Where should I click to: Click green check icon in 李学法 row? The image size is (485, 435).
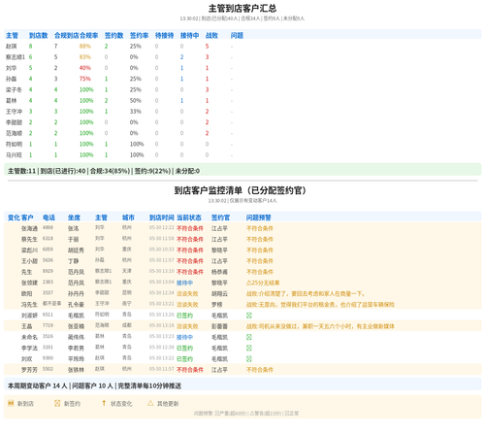tap(249, 348)
